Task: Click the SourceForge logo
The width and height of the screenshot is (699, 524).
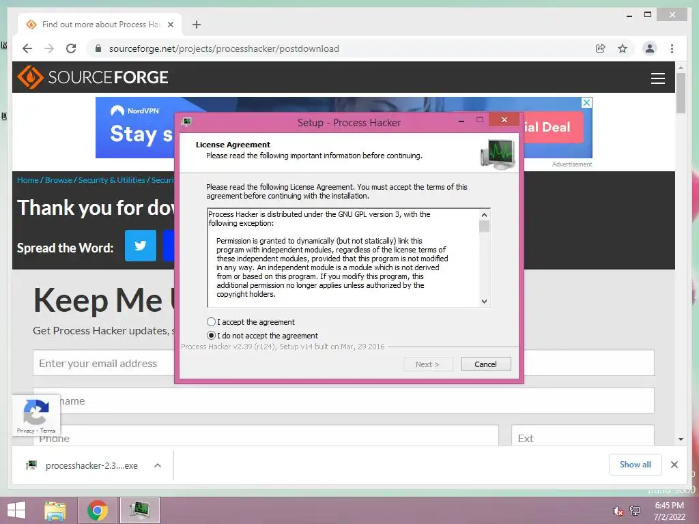Action: pyautogui.click(x=93, y=77)
